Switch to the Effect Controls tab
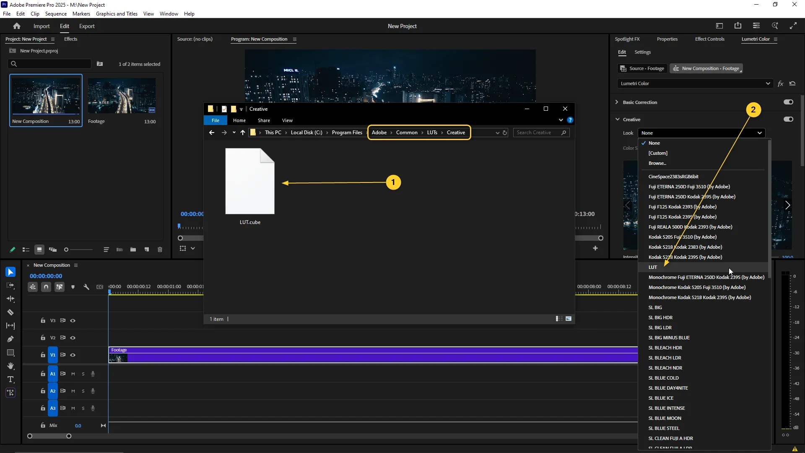The width and height of the screenshot is (805, 453). tap(709, 39)
